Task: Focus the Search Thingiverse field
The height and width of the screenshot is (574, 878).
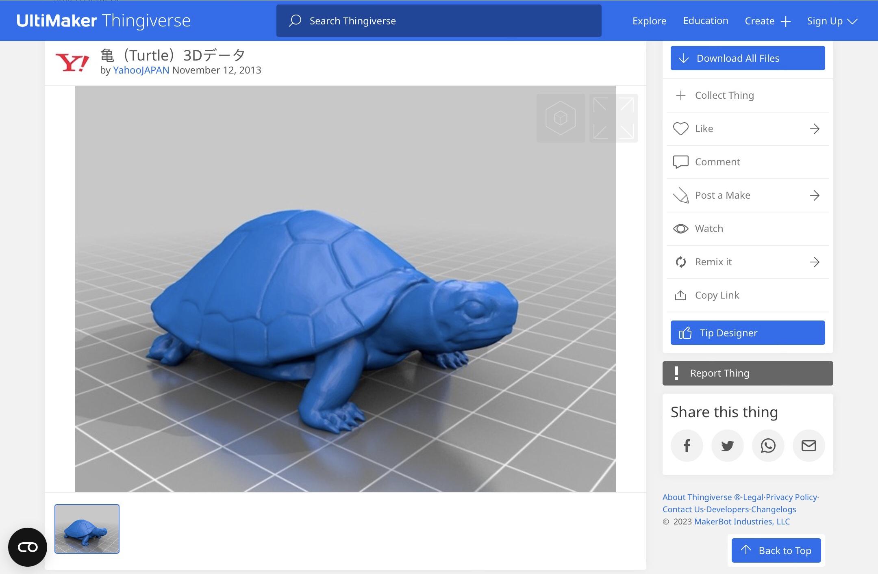Action: coord(439,21)
